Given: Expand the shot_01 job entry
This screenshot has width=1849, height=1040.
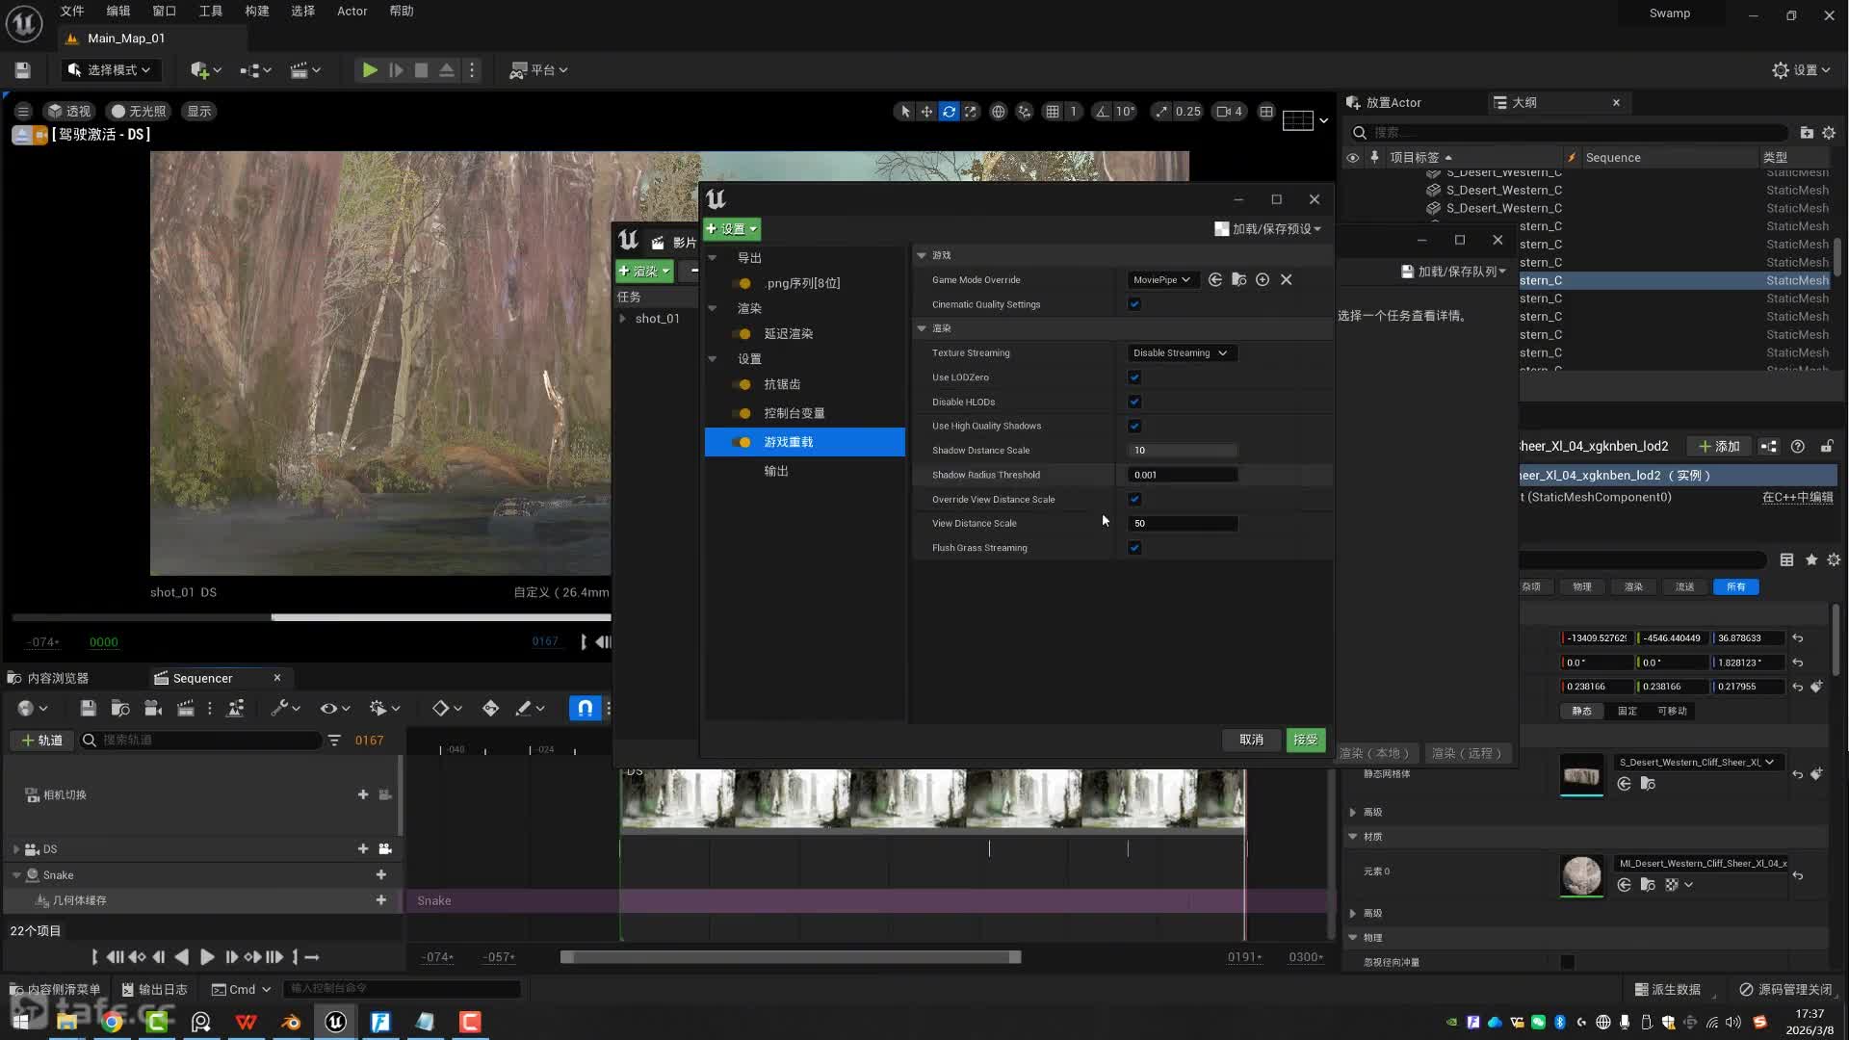Looking at the screenshot, I should coord(623,319).
